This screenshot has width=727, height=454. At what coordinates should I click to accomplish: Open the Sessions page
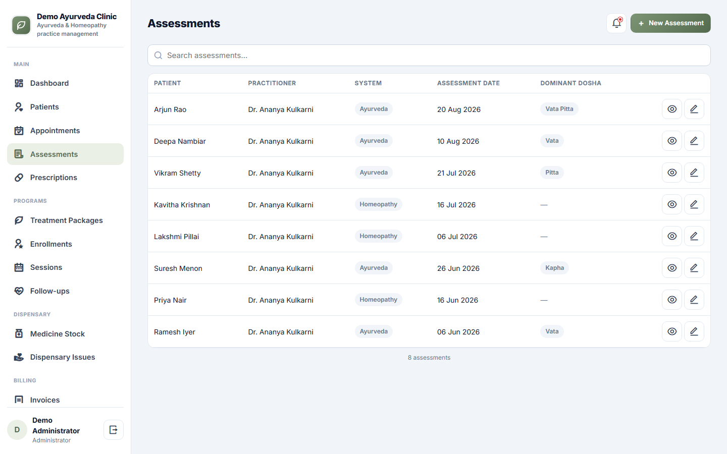point(65,267)
